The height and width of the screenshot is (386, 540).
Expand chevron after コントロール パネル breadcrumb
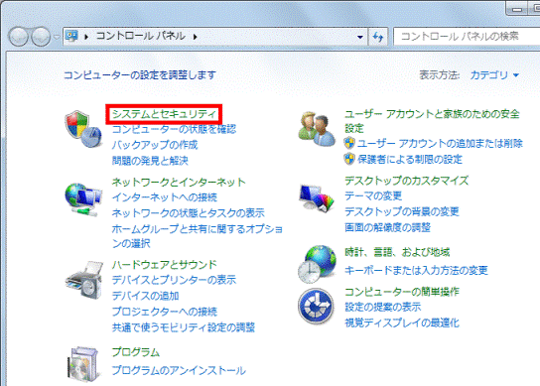(x=196, y=37)
